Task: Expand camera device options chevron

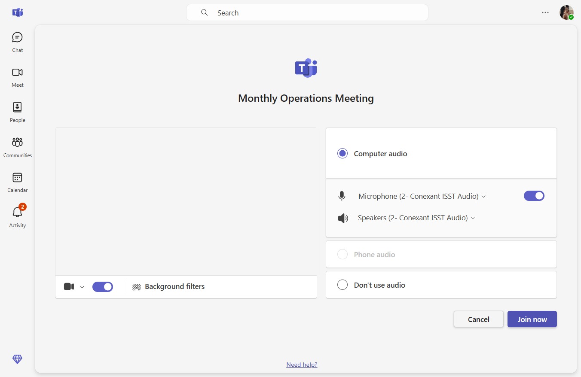Action: [x=82, y=287]
